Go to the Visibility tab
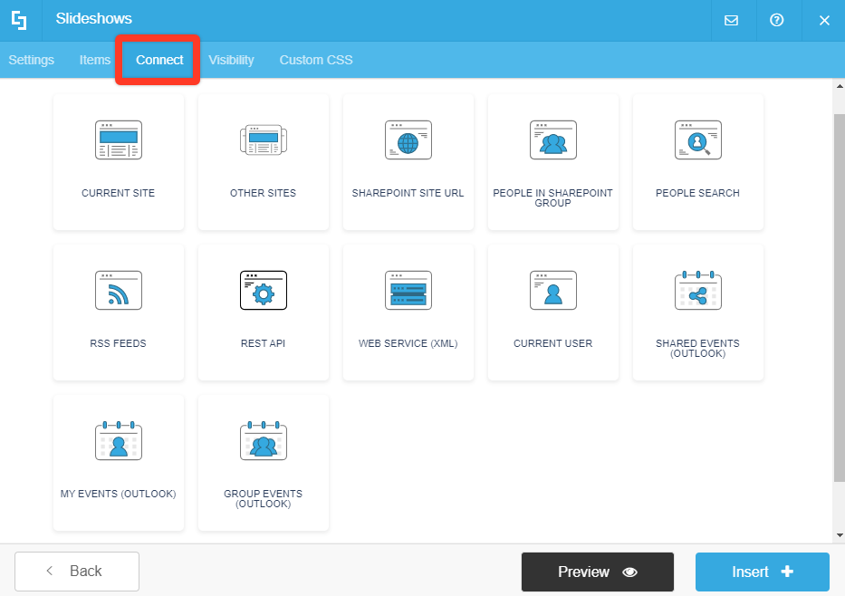 tap(231, 60)
